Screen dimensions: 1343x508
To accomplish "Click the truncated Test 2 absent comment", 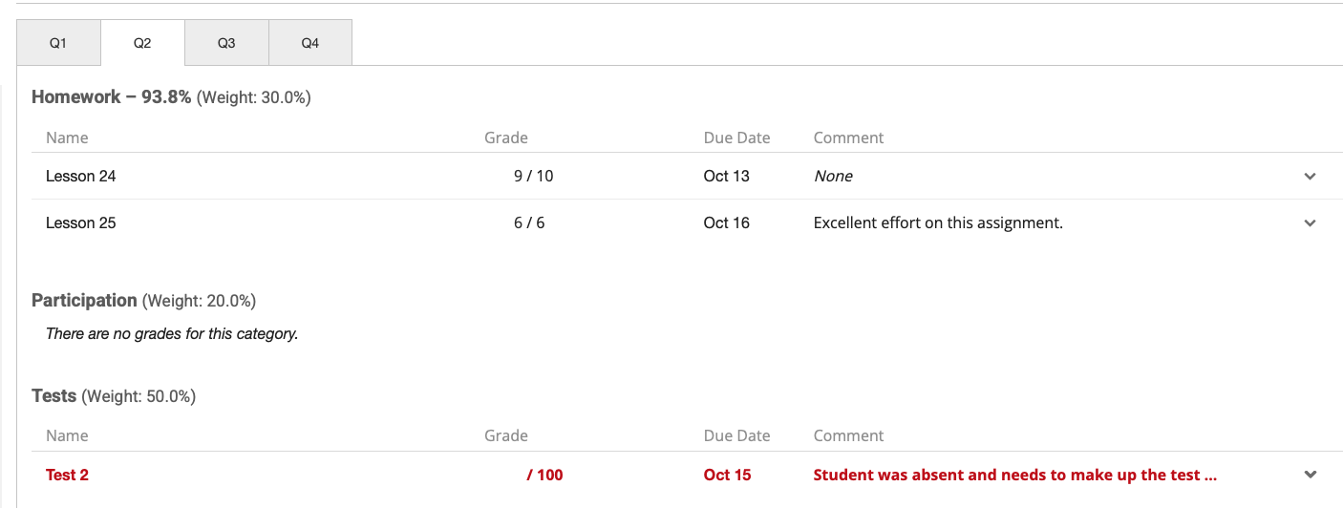I will (x=1014, y=476).
